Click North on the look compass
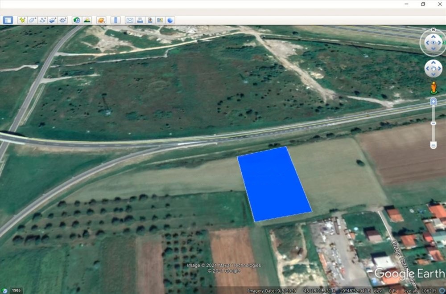 point(433,29)
